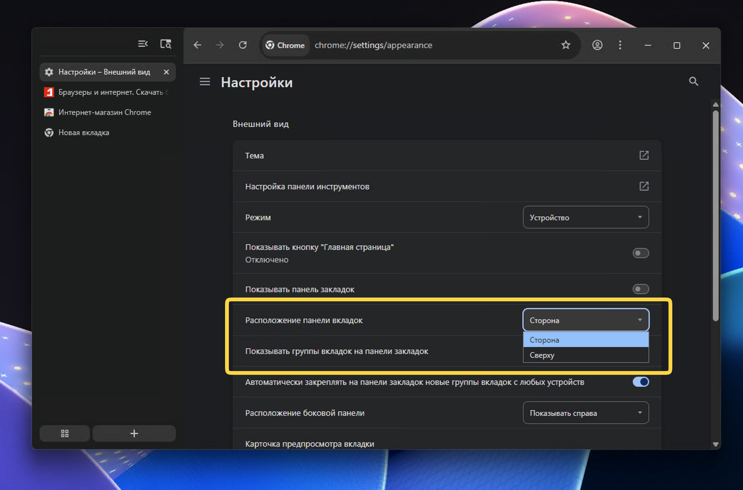Click the Внешний вид section title

click(x=261, y=124)
